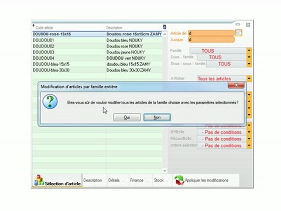Click description 'Doudou rose NOUKY'
This screenshot has height=211, width=281.
click(125, 46)
